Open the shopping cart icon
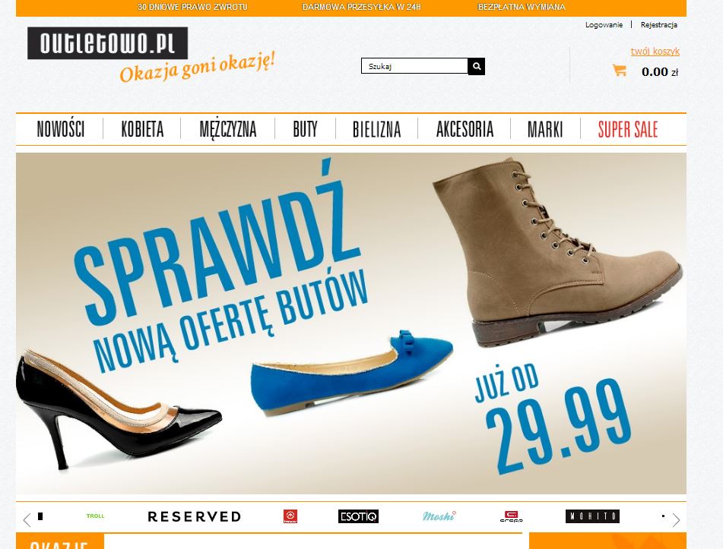The image size is (723, 549). click(620, 71)
